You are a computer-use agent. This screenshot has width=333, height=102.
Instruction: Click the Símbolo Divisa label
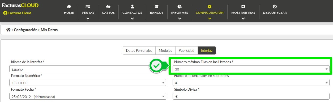click(x=187, y=89)
